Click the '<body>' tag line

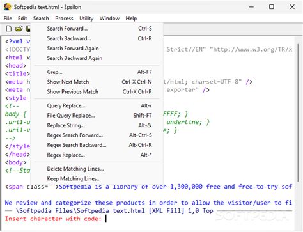pos(16,162)
